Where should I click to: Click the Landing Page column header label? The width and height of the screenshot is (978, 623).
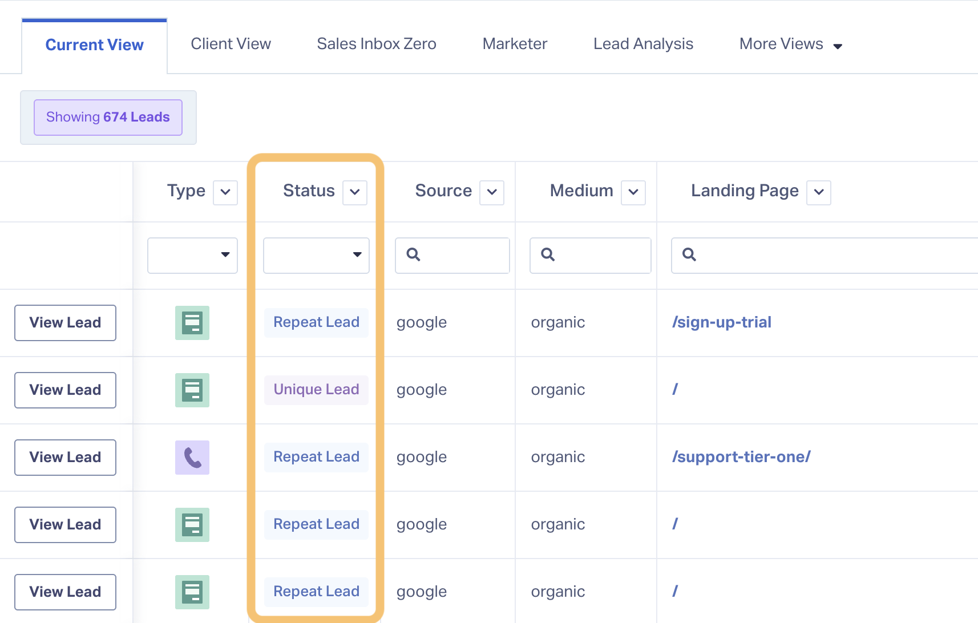pos(745,191)
